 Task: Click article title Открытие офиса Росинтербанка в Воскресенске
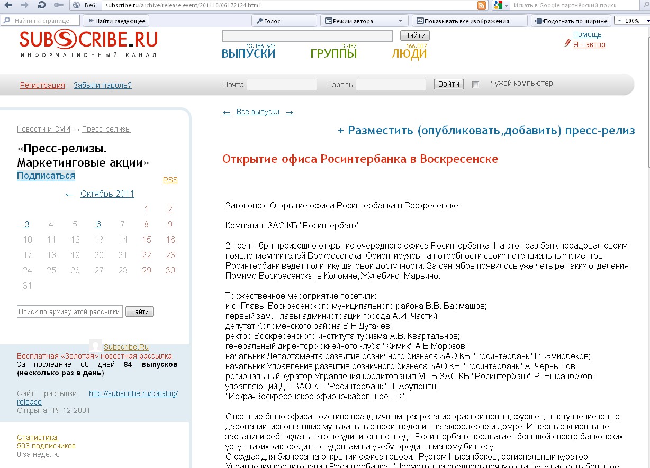tap(360, 159)
